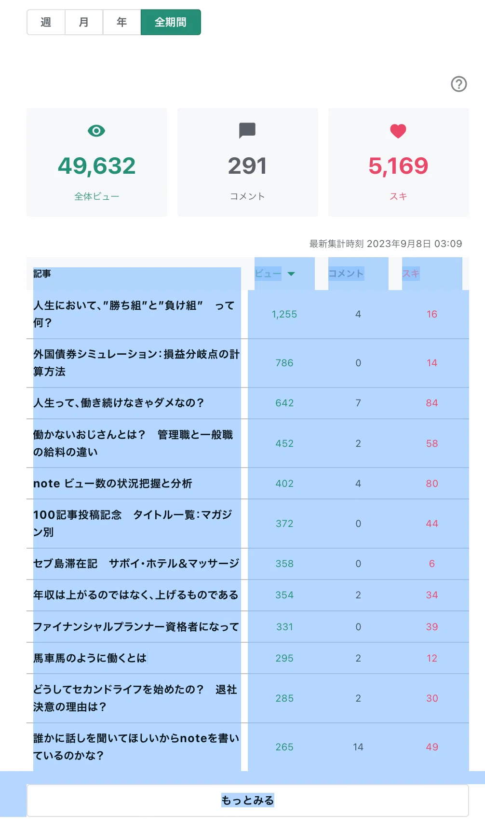
Task: Switch to the 週 period tab
Action: click(x=46, y=22)
